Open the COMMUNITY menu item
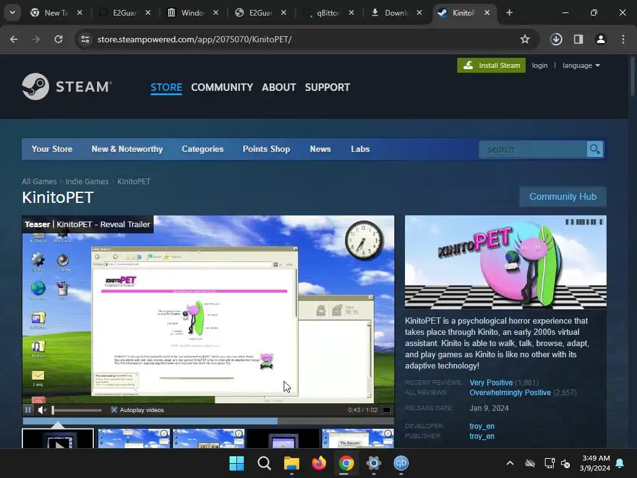The width and height of the screenshot is (637, 478). tap(222, 87)
